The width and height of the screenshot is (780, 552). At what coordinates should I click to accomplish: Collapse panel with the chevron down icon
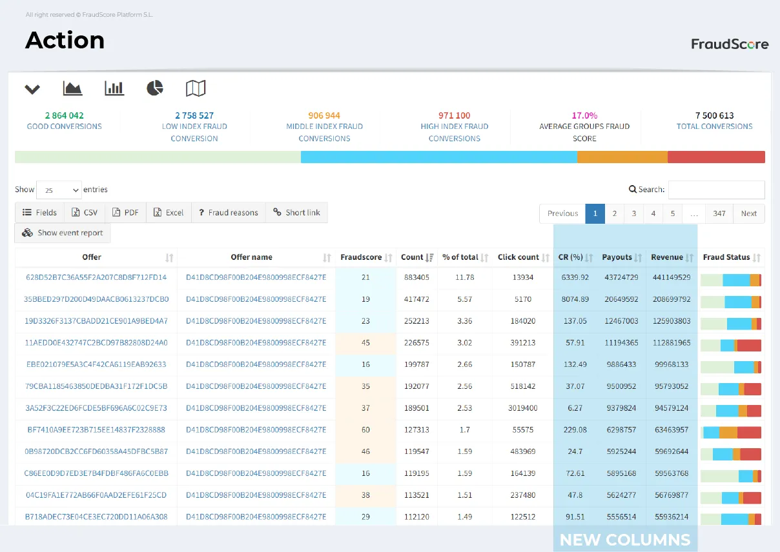click(x=32, y=89)
